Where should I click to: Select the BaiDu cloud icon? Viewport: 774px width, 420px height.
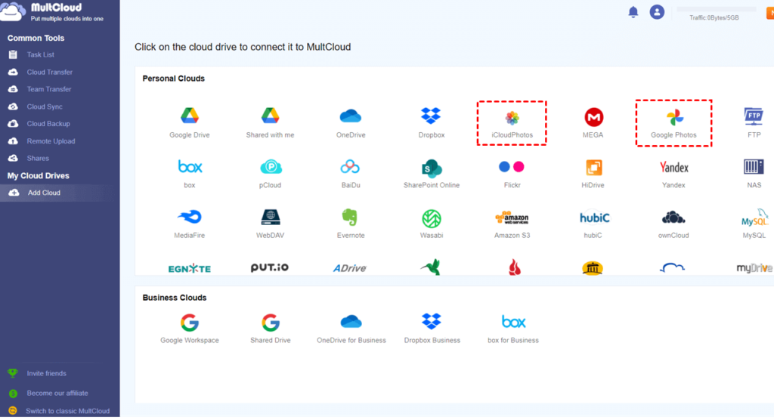pyautogui.click(x=350, y=167)
